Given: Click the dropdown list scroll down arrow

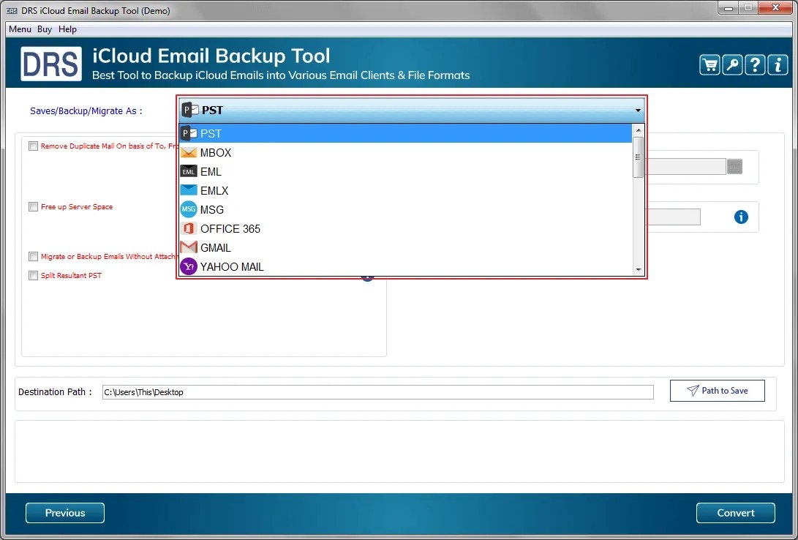Looking at the screenshot, I should tap(639, 270).
